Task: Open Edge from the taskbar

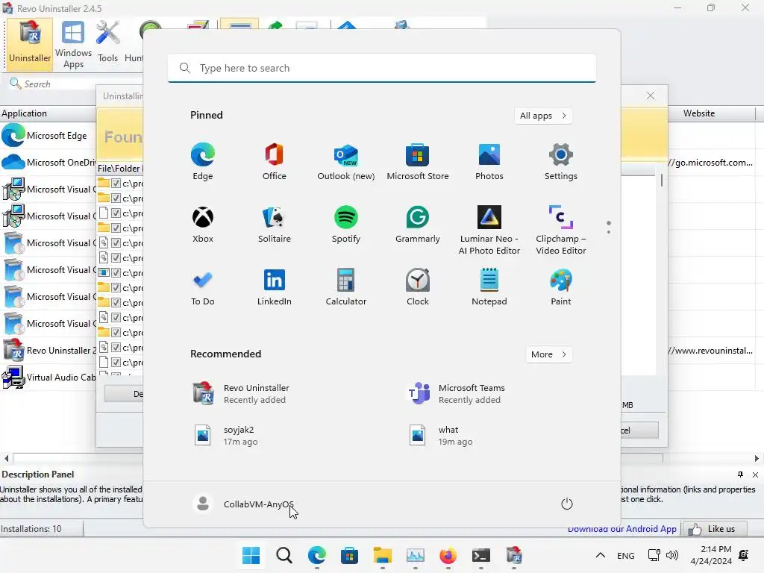Action: pyautogui.click(x=316, y=555)
